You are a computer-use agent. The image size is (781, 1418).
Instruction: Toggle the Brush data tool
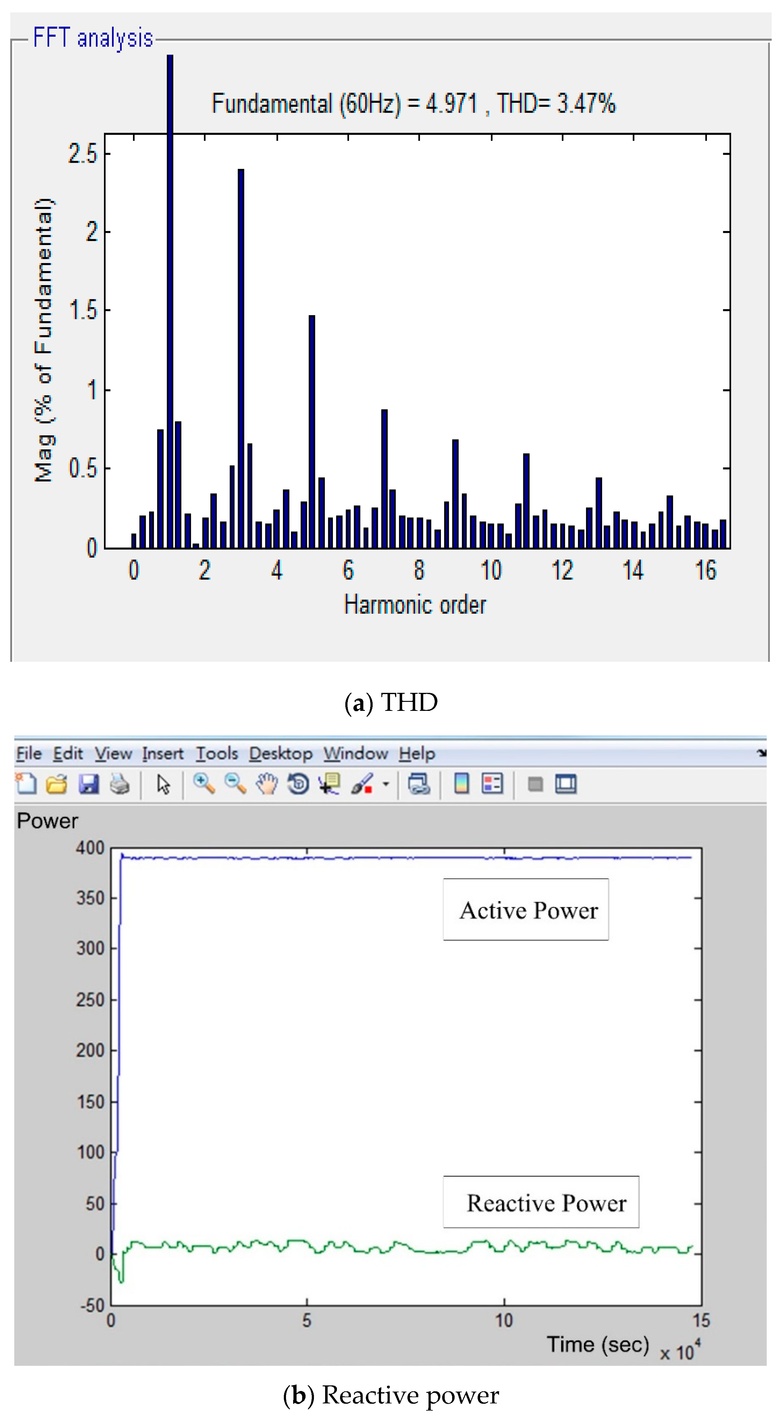361,783
